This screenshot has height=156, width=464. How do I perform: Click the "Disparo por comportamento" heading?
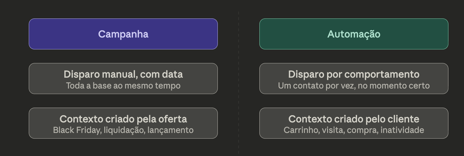point(354,74)
